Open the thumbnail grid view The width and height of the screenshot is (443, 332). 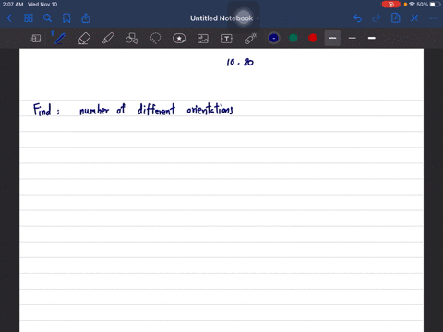(29, 18)
